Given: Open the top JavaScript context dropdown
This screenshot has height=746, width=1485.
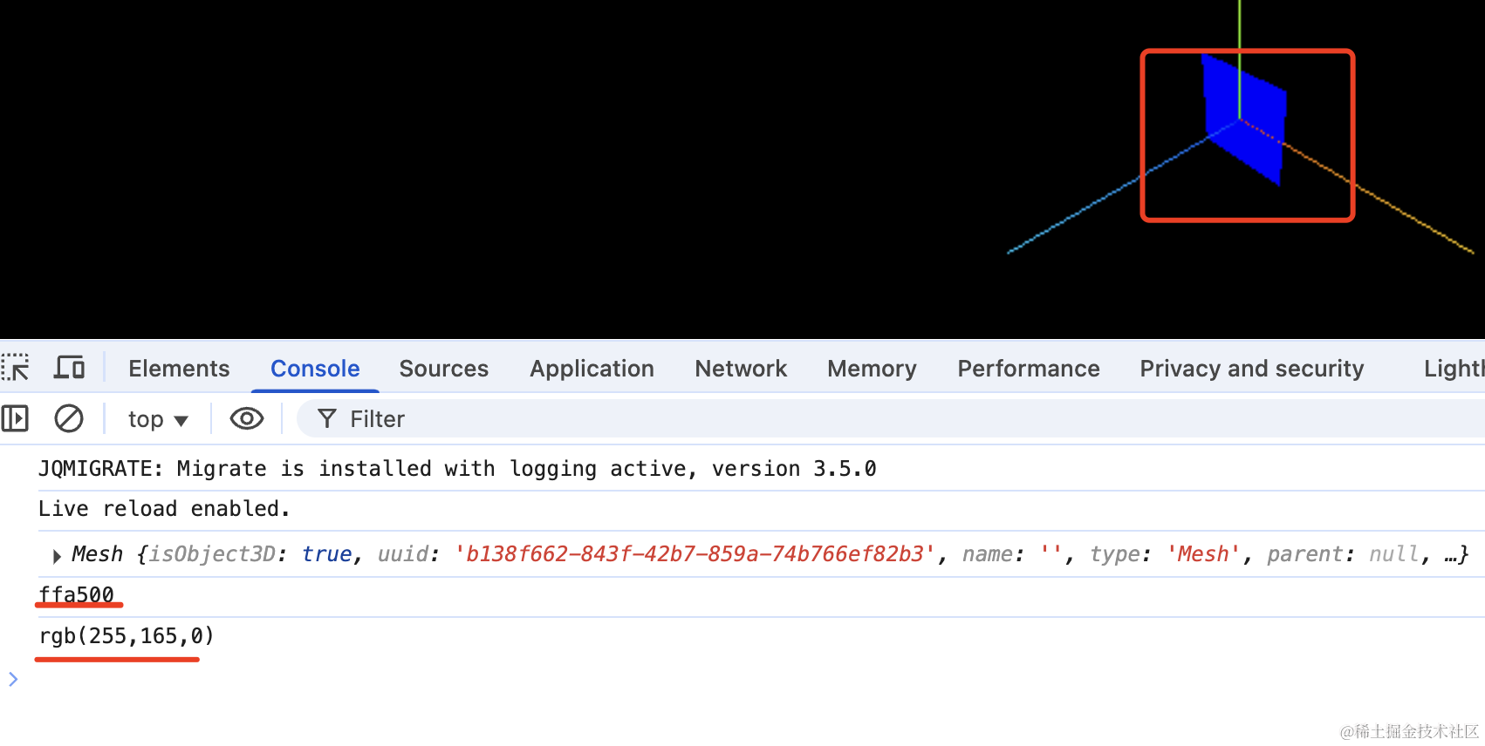Looking at the screenshot, I should pos(158,419).
